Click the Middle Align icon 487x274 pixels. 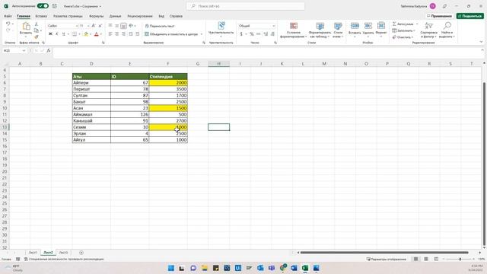(x=116, y=26)
